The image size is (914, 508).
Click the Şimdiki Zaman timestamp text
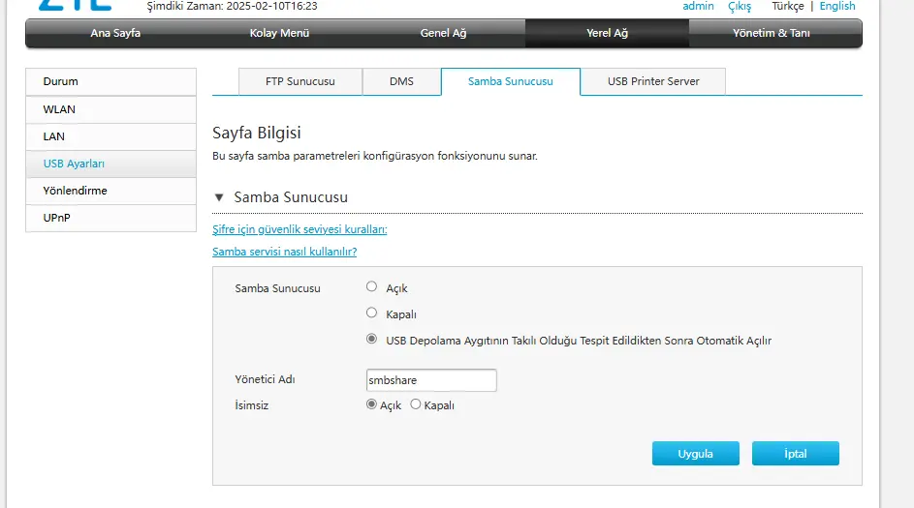(232, 6)
